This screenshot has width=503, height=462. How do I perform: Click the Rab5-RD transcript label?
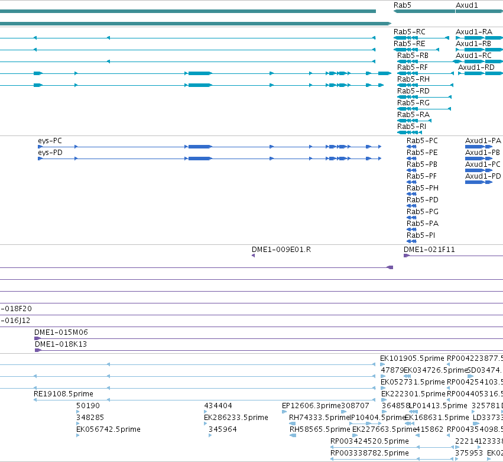[413, 91]
